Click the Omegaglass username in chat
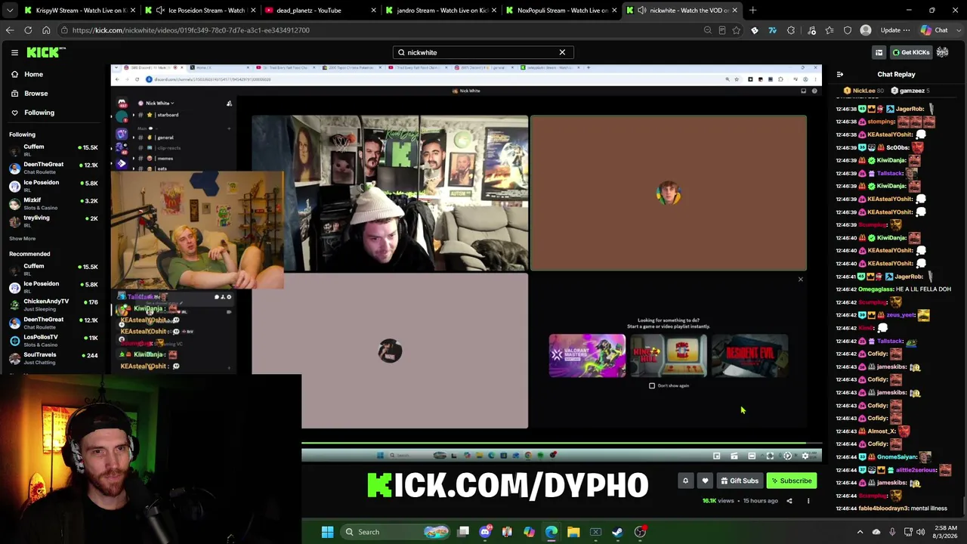Image resolution: width=967 pixels, height=544 pixels. (x=875, y=289)
